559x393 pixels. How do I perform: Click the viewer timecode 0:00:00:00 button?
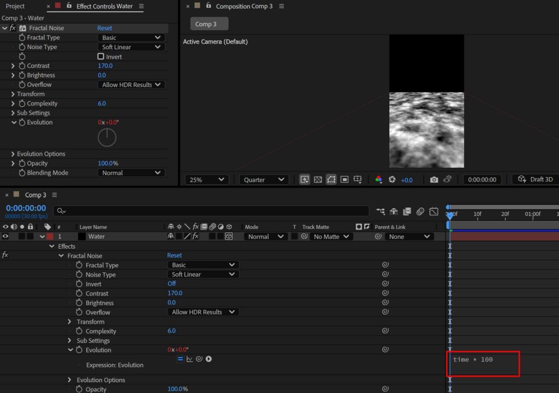tap(482, 179)
